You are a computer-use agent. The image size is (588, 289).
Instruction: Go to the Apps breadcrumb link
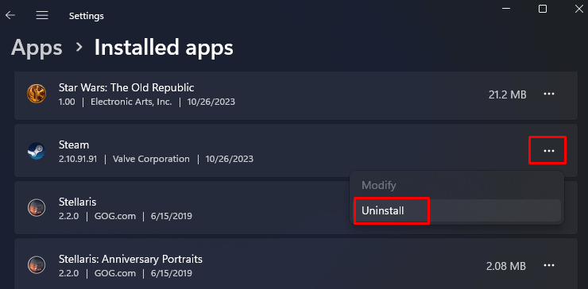37,48
